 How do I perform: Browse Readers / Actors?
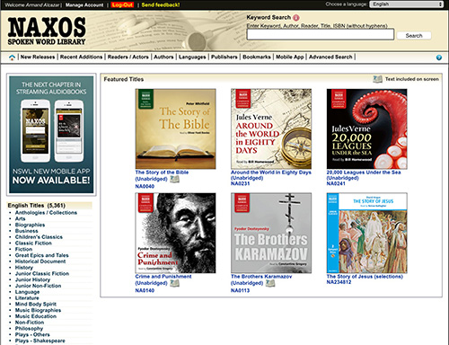(128, 57)
